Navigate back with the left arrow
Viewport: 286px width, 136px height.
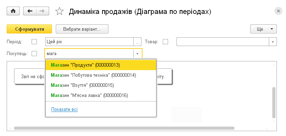(x=30, y=11)
